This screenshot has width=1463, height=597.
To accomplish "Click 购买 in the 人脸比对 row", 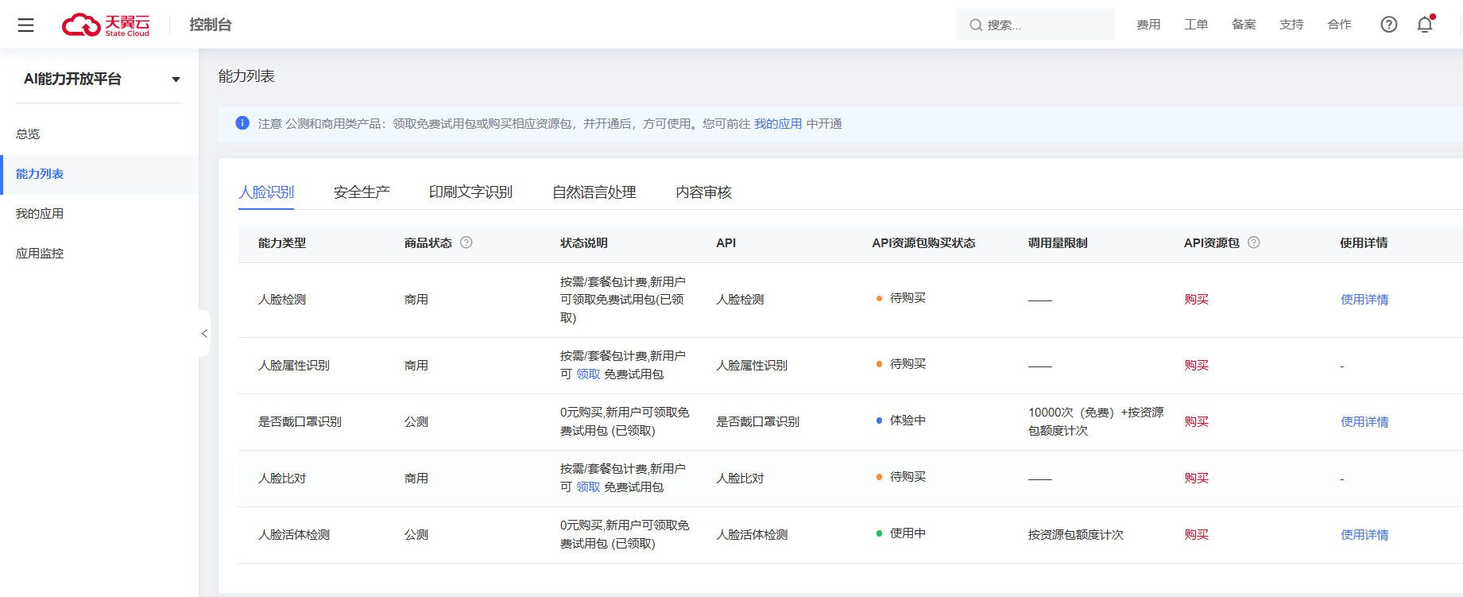I will tap(1196, 479).
